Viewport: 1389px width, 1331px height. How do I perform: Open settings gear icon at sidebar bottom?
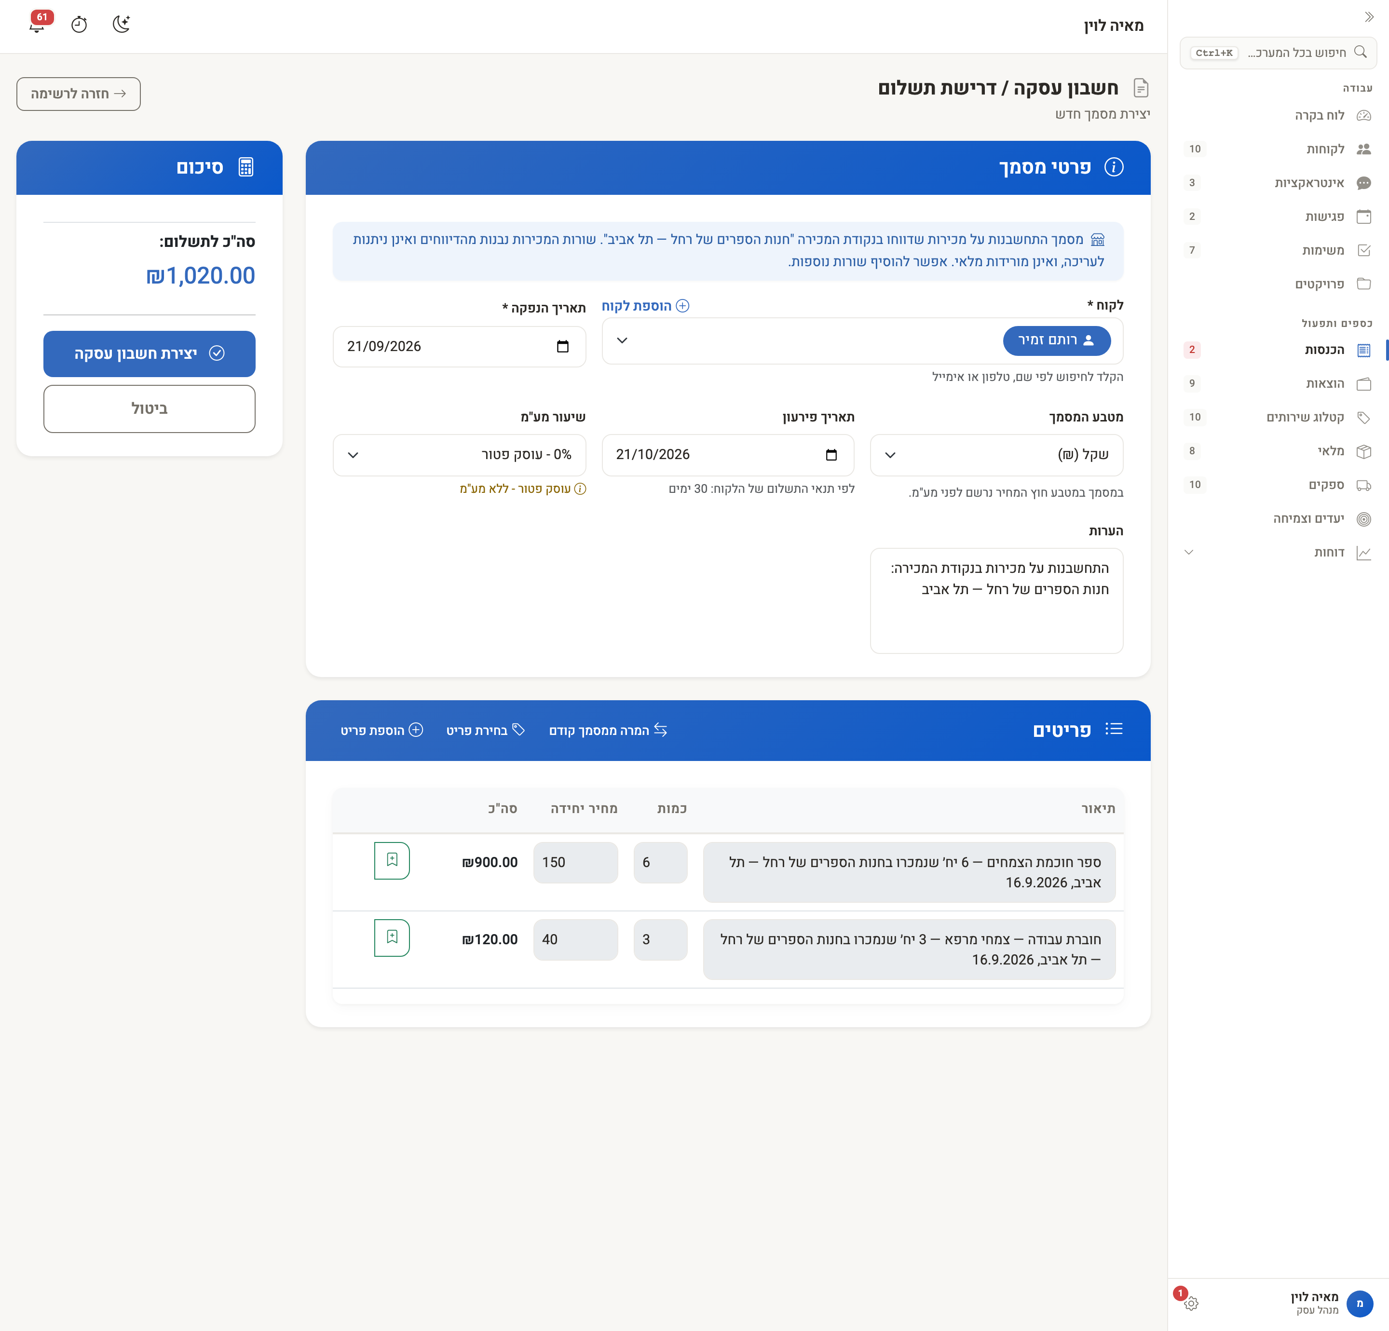pyautogui.click(x=1191, y=1304)
